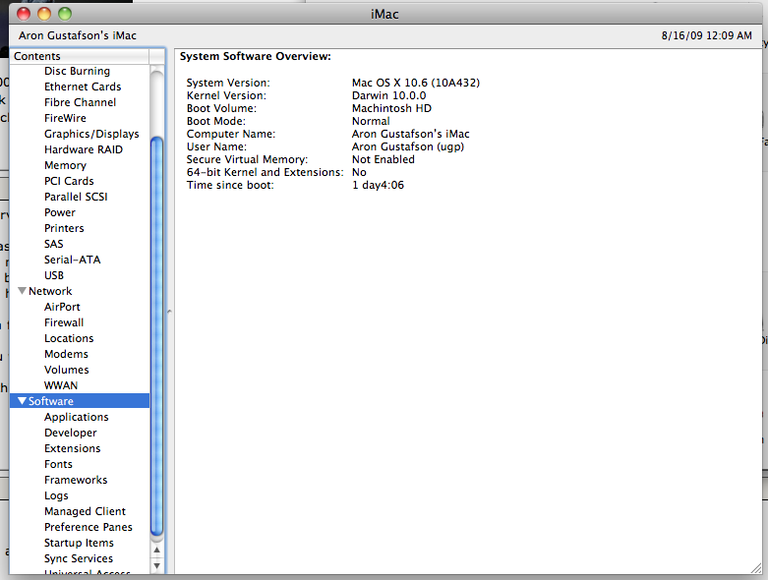Show Printers information
The width and height of the screenshot is (768, 580).
pyautogui.click(x=64, y=228)
